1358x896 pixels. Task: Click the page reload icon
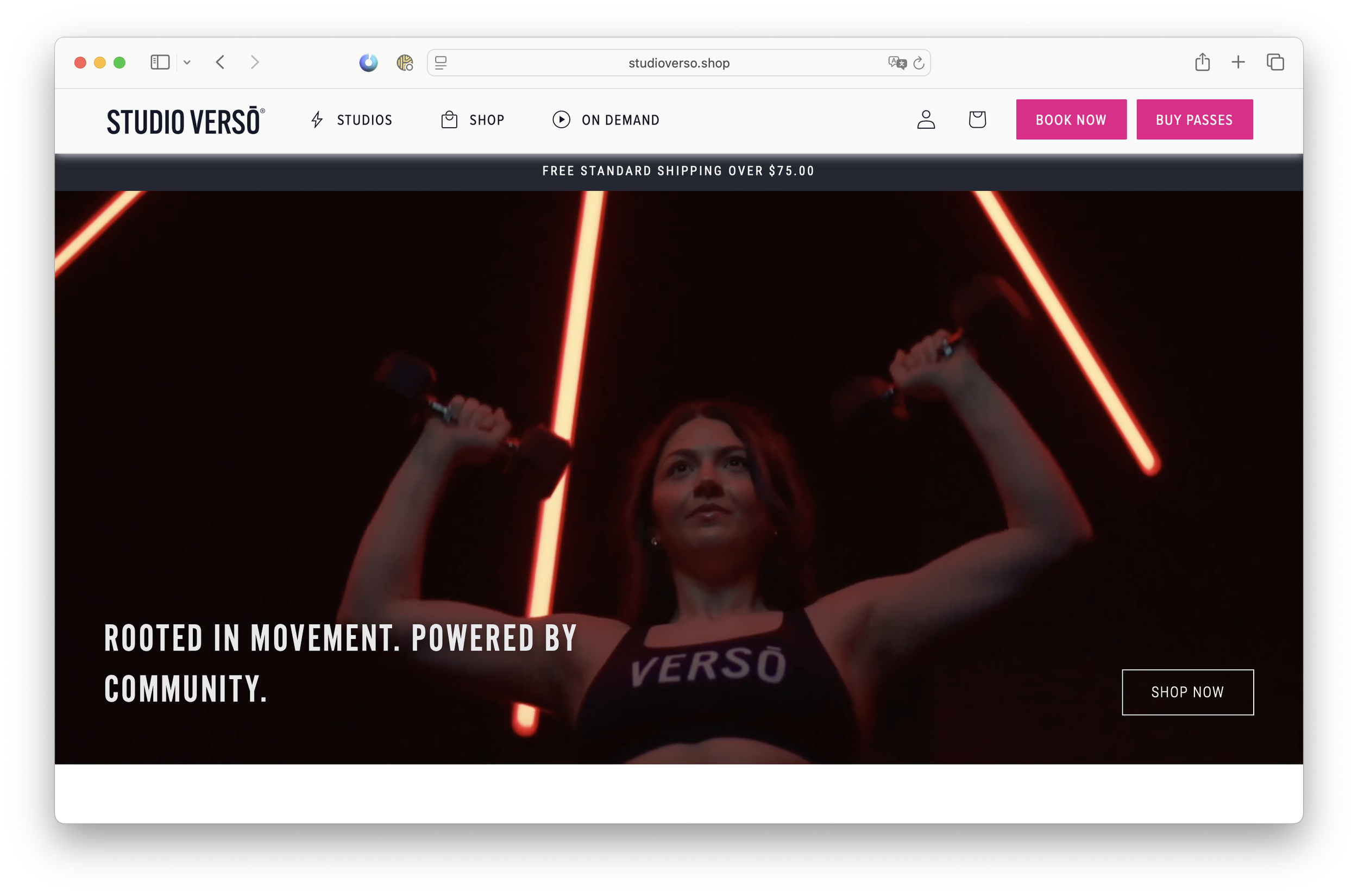(x=918, y=63)
